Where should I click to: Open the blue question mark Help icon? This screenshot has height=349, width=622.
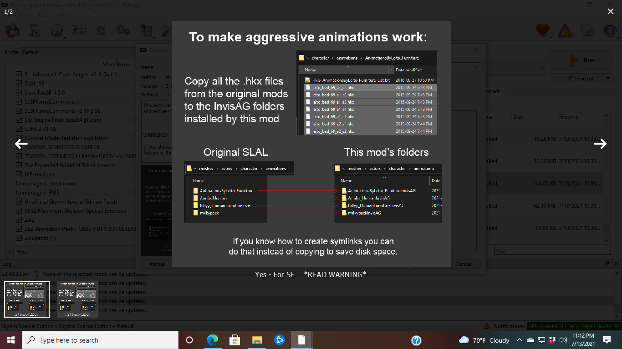(609, 30)
